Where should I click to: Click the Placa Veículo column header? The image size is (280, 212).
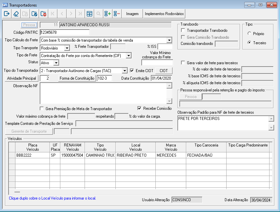tap(32, 147)
